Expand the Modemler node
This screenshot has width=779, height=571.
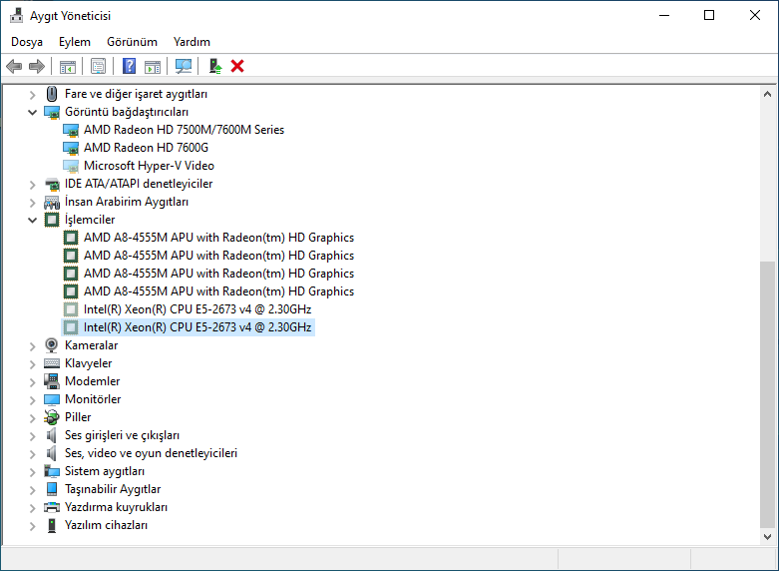point(32,382)
